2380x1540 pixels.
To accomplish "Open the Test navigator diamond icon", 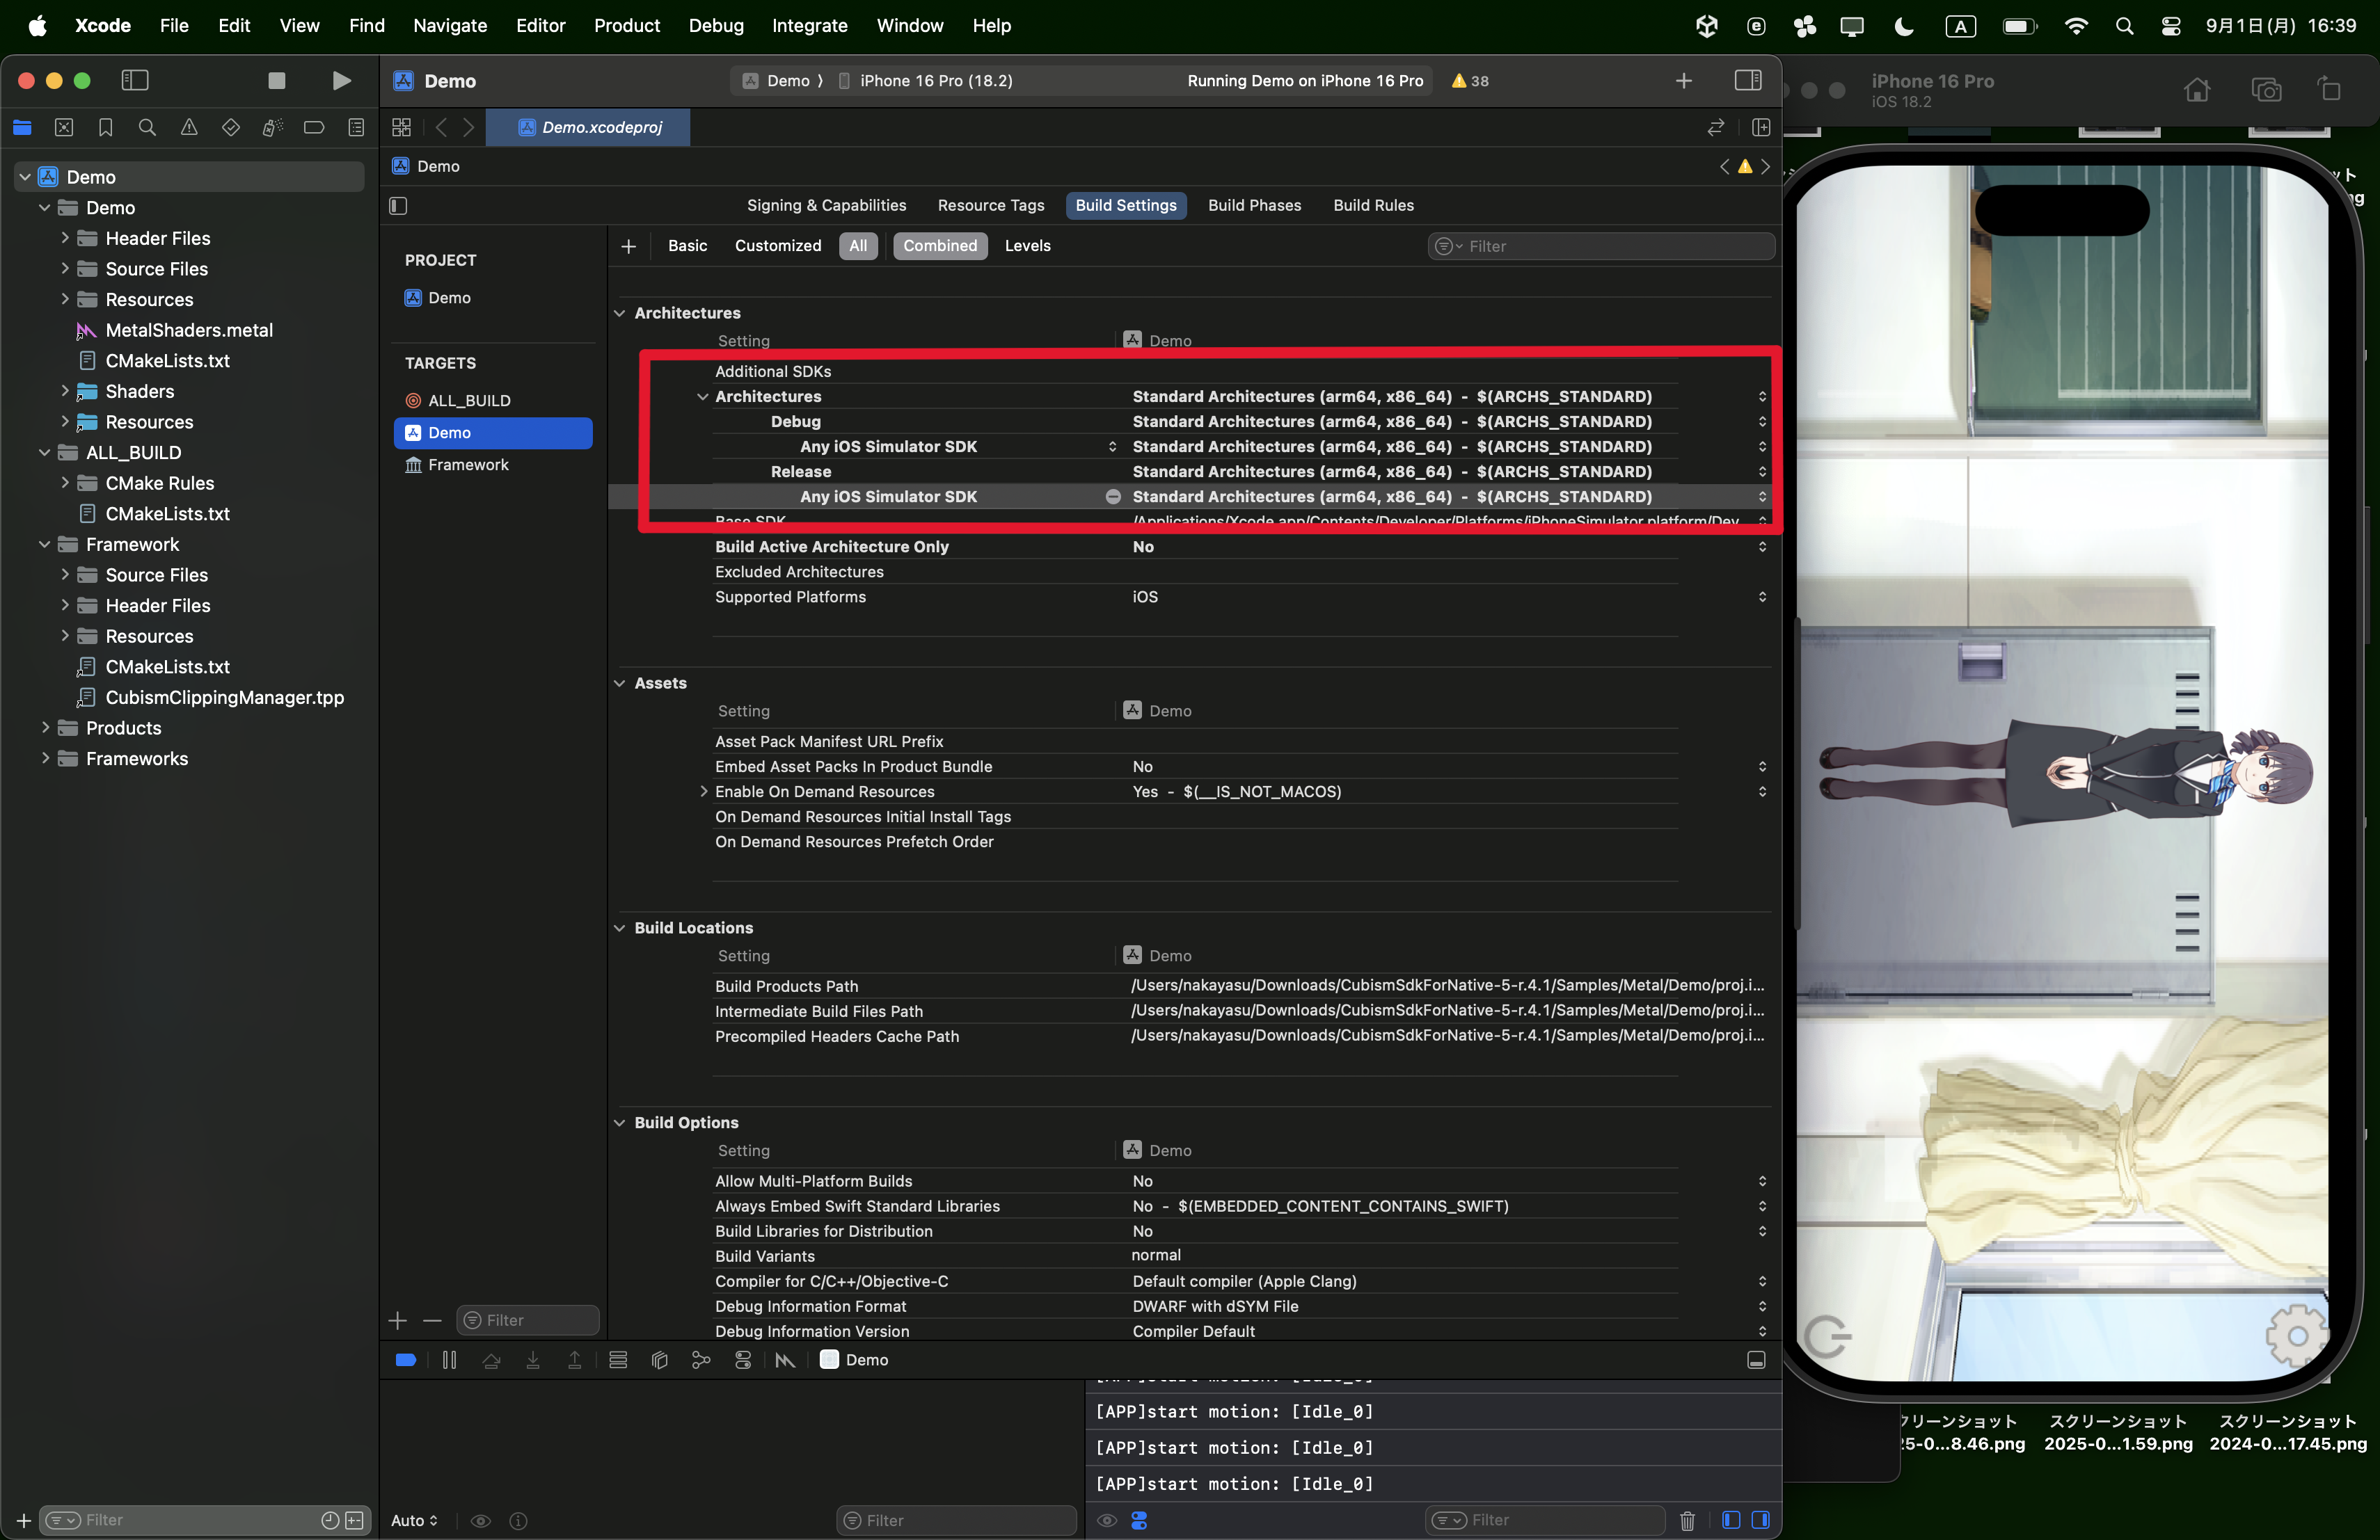I will pos(231,127).
